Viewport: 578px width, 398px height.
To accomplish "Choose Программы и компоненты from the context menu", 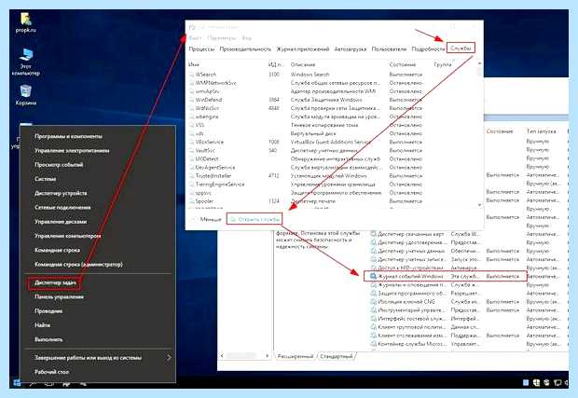I will (68, 136).
